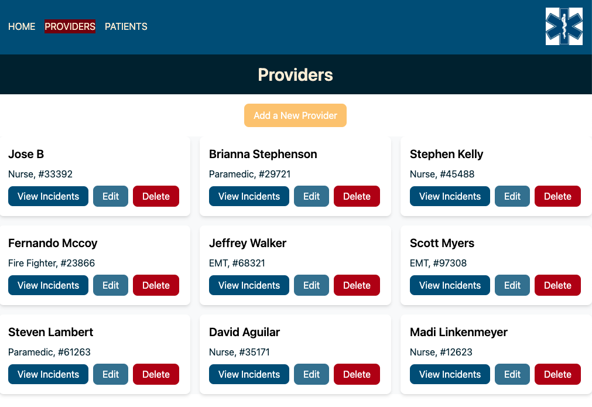Image resolution: width=592 pixels, height=407 pixels.
Task: View Incidents for Jose B
Action: 48,196
